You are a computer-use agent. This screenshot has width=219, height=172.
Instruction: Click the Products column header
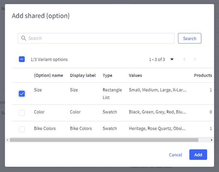point(203,75)
